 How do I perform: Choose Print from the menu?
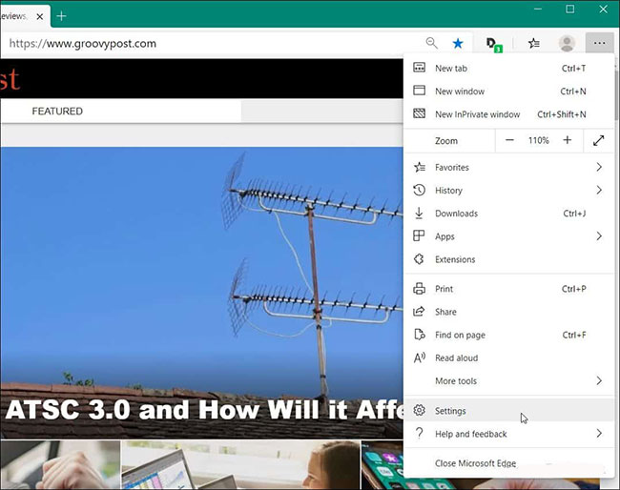tap(508, 289)
